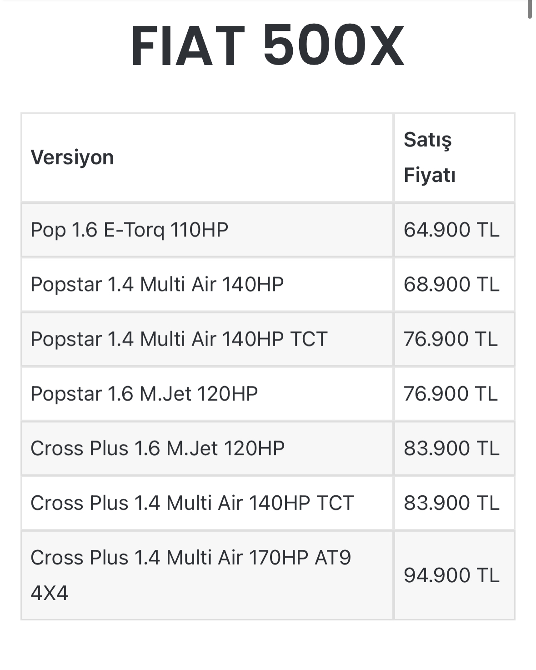Click the vertical scrollbar indicator at top right
Viewport: 536px width, 670px height.
tap(530, 9)
